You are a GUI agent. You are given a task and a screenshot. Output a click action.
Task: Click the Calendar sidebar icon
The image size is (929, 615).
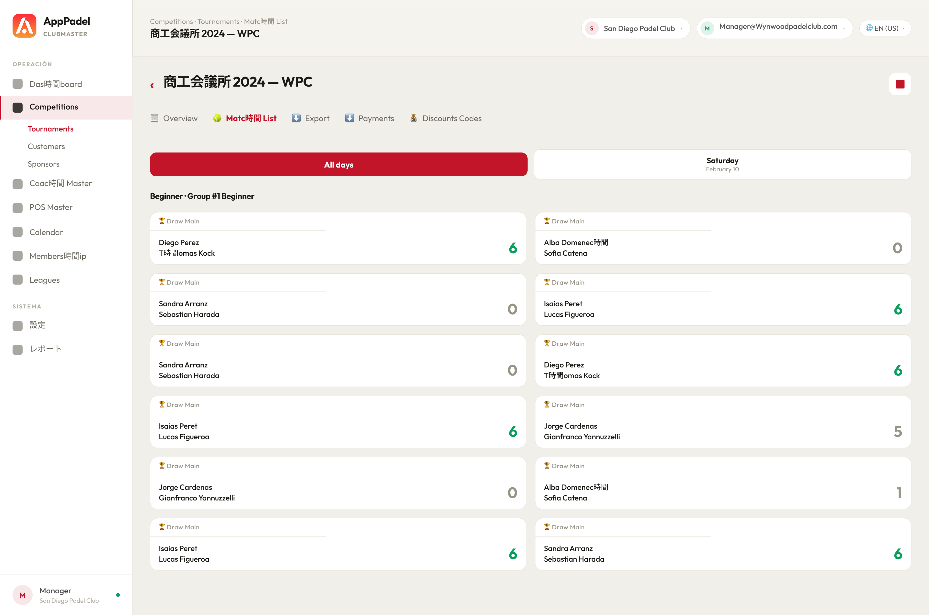tap(18, 232)
